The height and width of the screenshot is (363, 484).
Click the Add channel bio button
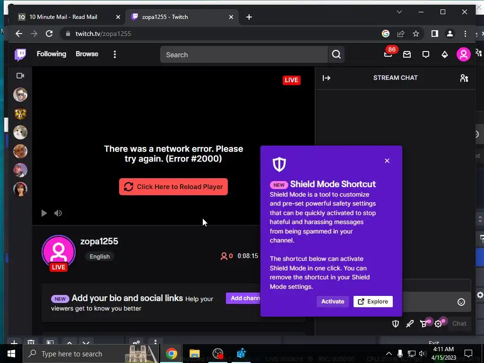click(243, 298)
